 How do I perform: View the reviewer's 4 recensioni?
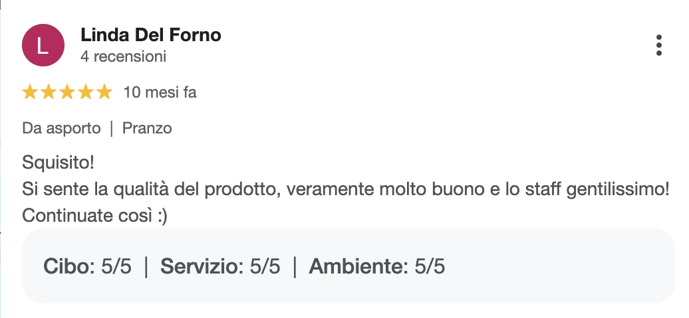click(123, 56)
